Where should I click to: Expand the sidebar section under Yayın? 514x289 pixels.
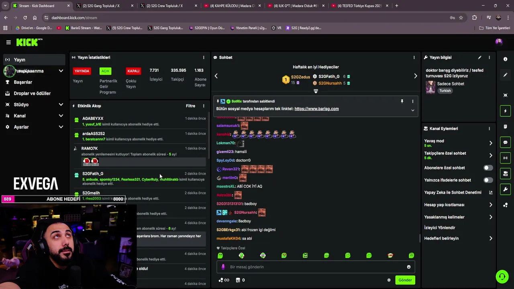[61, 71]
